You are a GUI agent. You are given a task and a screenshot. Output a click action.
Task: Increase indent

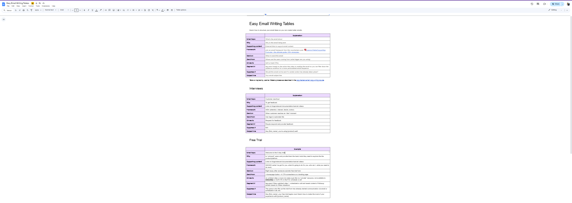pos(149,10)
